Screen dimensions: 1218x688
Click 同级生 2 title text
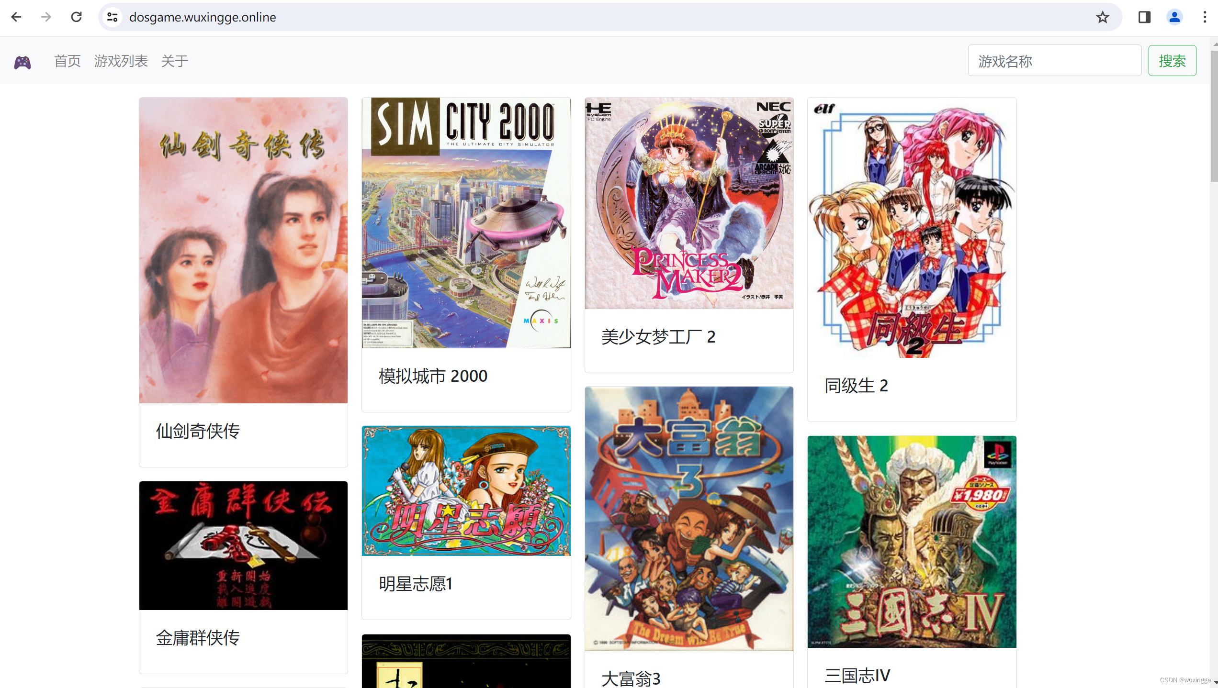click(x=856, y=386)
